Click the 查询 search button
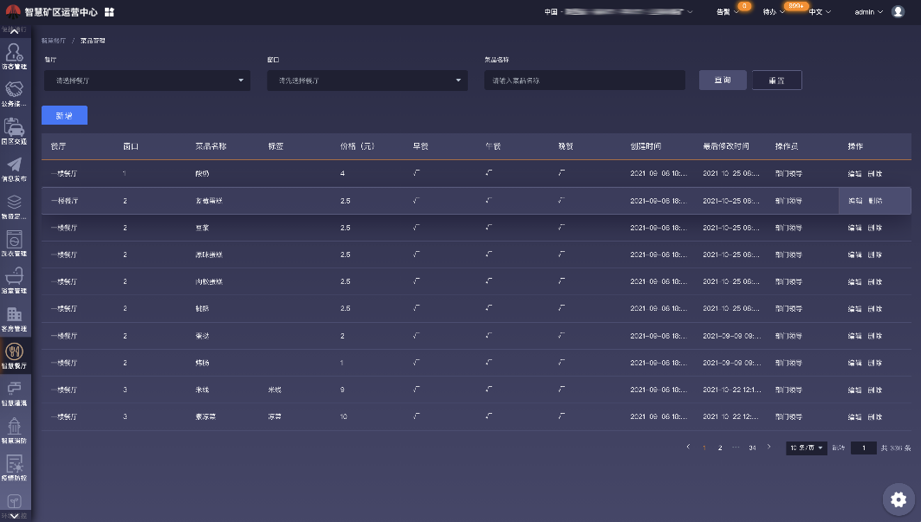Image resolution: width=921 pixels, height=522 pixels. click(723, 81)
